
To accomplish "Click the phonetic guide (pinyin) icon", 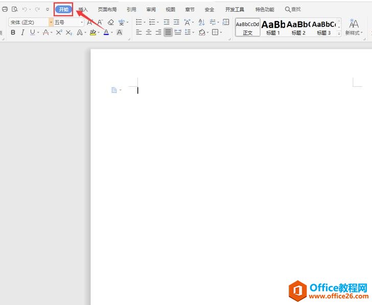I will click(x=122, y=22).
